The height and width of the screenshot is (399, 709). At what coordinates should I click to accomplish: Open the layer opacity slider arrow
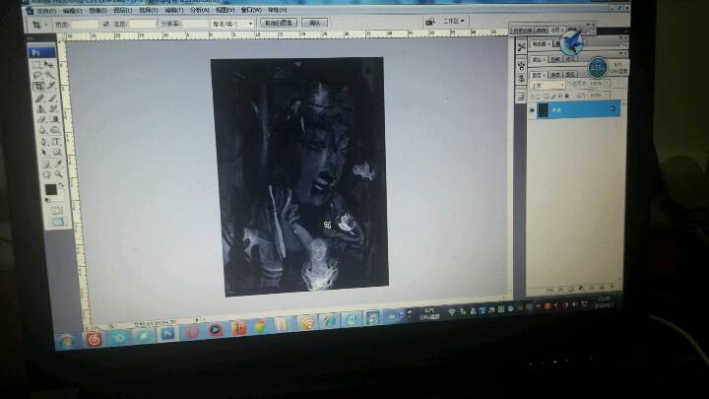(x=607, y=83)
